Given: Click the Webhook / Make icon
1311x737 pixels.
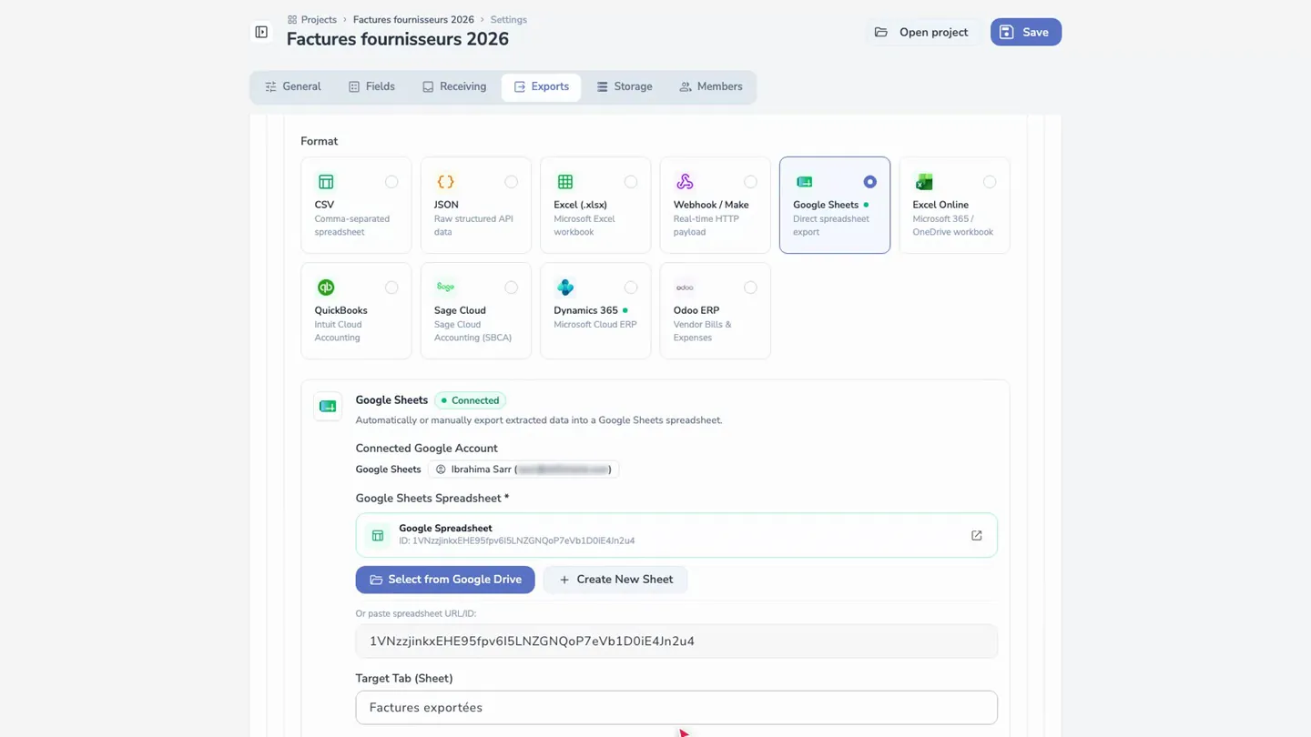Looking at the screenshot, I should pyautogui.click(x=685, y=182).
